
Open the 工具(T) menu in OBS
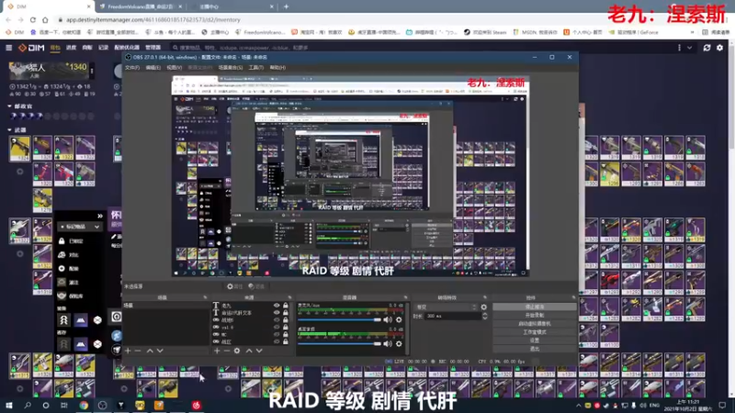[256, 67]
